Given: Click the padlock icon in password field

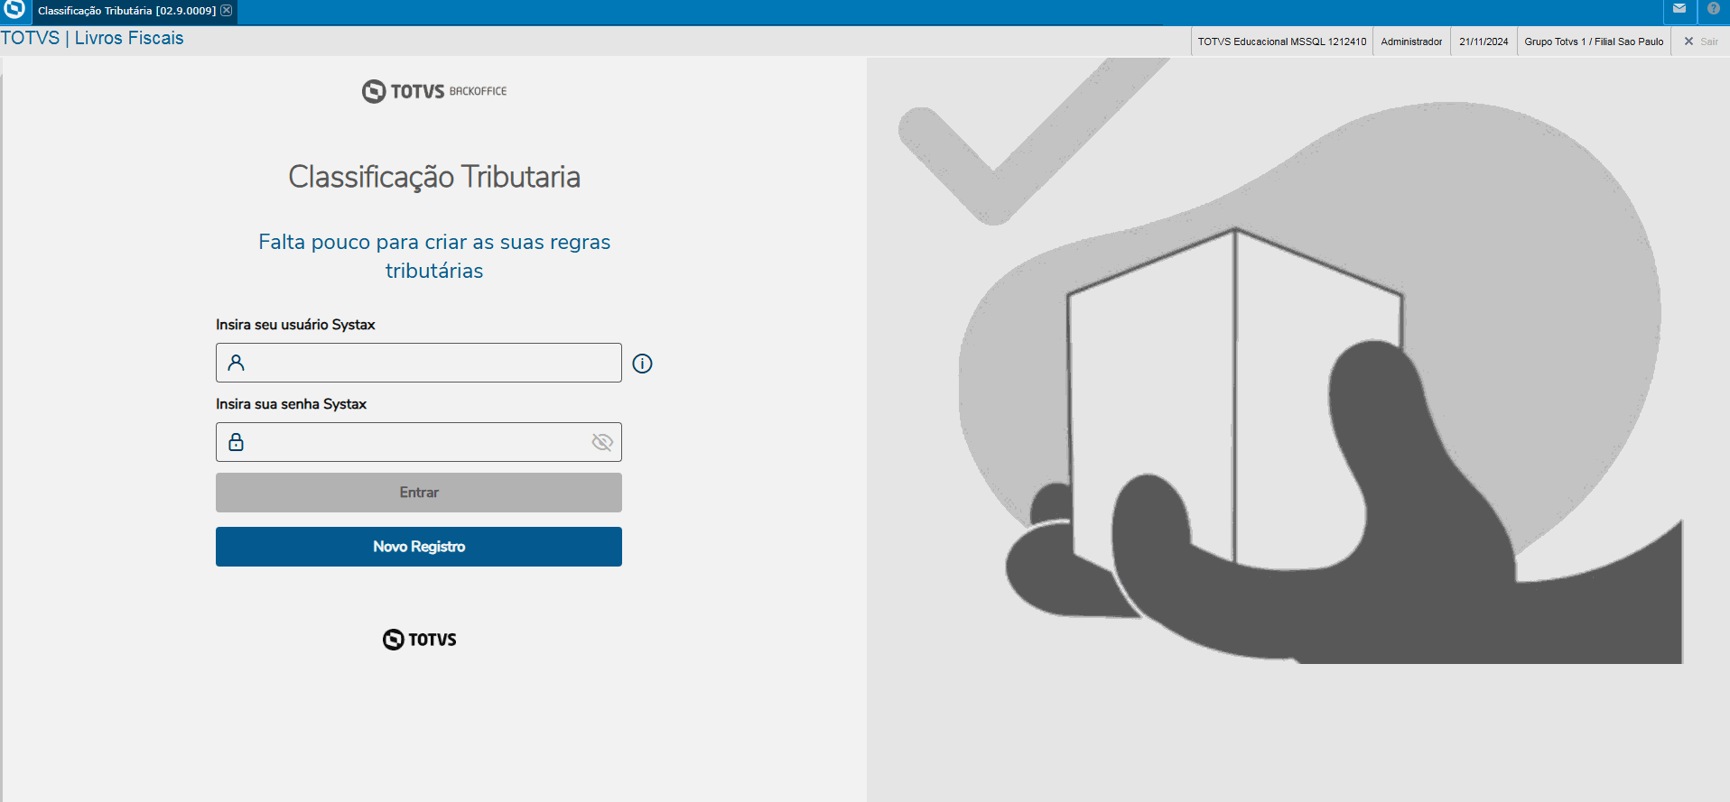Looking at the screenshot, I should pyautogui.click(x=237, y=442).
